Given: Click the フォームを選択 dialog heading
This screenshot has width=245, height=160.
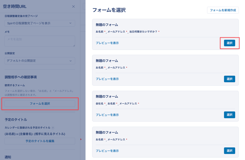Looking at the screenshot, I should click(x=109, y=10).
